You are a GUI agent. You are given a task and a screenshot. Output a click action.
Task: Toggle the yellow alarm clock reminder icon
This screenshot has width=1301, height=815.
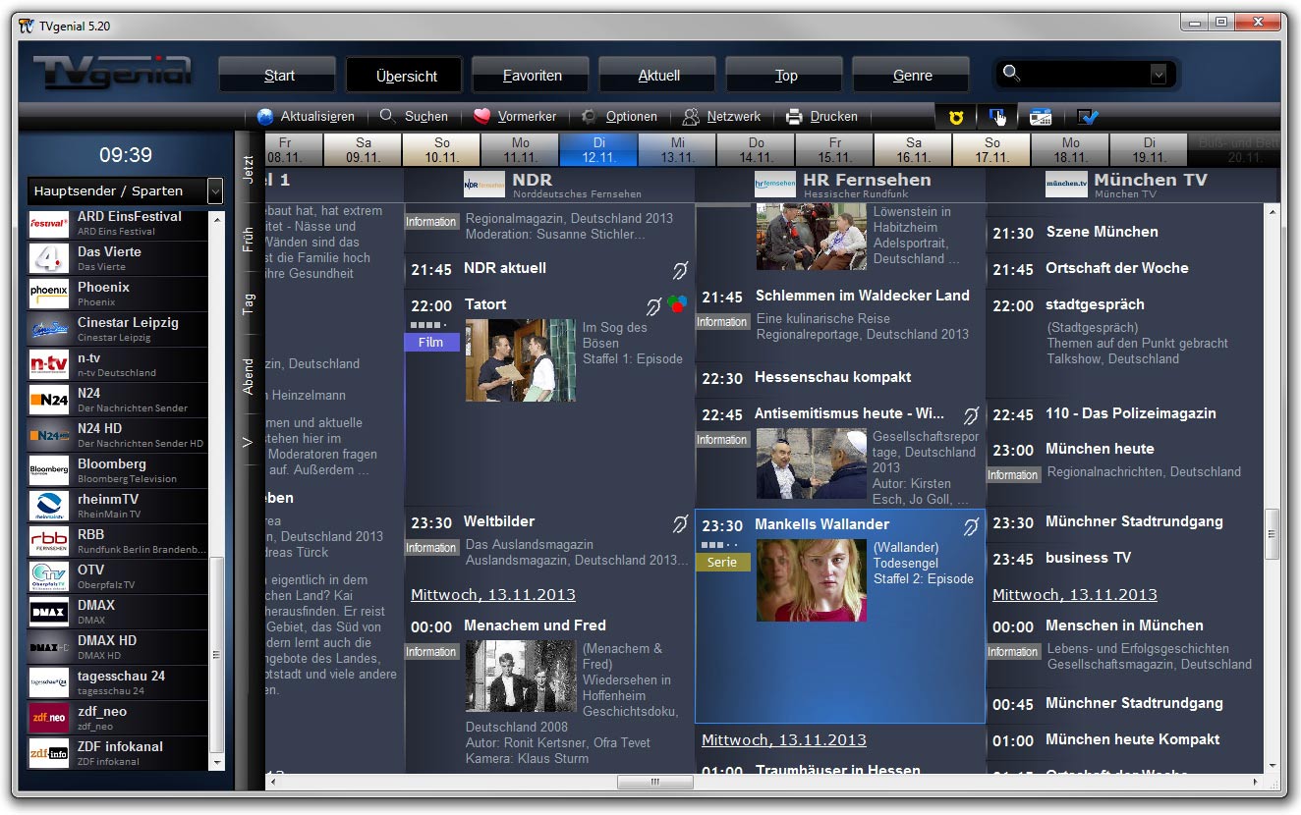click(955, 117)
